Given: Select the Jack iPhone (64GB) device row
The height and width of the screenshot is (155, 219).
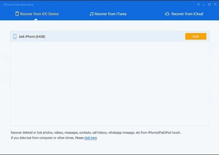Looking at the screenshot, I should coord(110,36).
